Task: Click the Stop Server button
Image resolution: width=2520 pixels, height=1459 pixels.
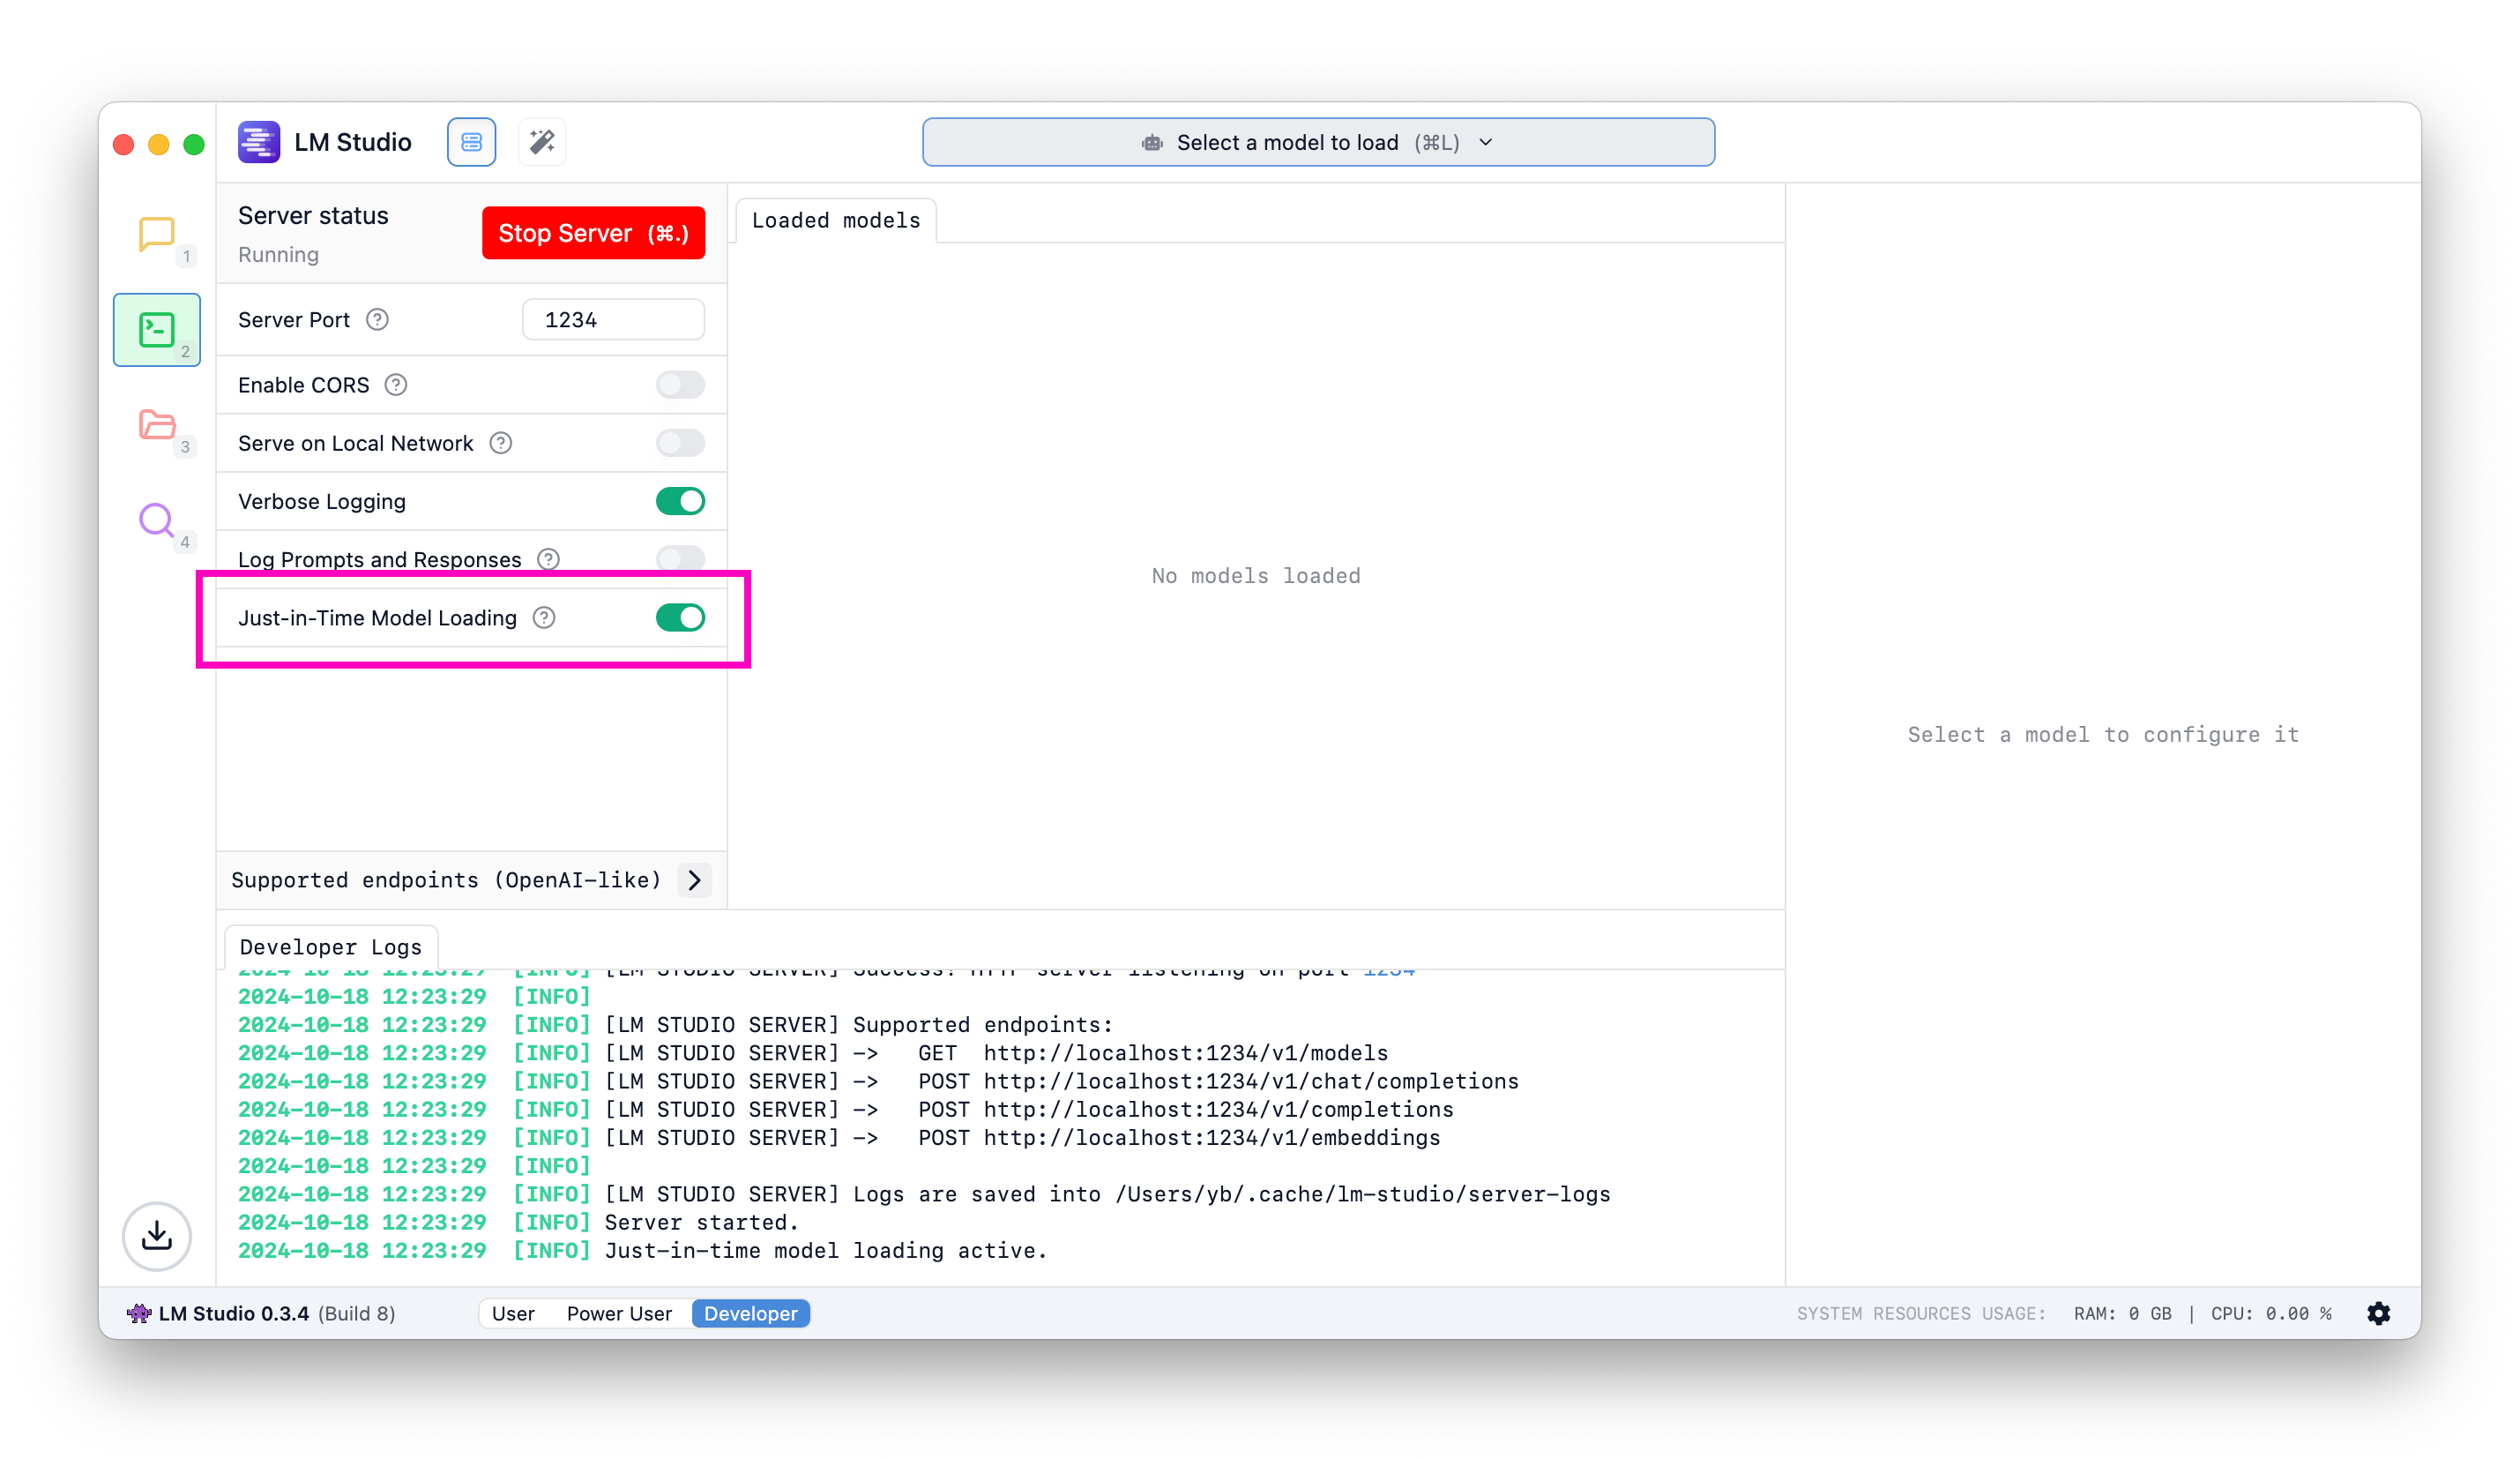Action: point(593,233)
